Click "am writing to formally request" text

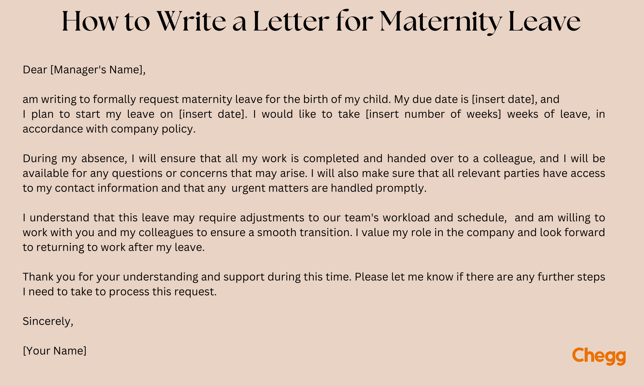click(x=80, y=99)
